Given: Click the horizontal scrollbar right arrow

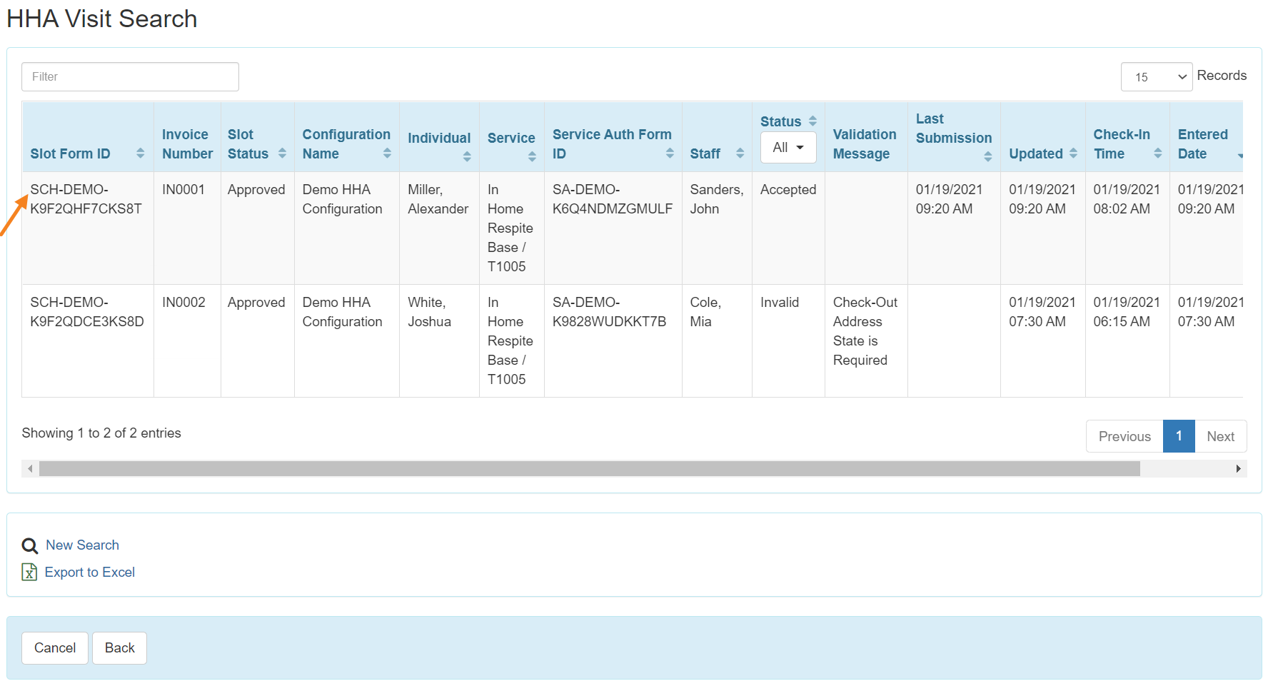Looking at the screenshot, I should [x=1238, y=469].
